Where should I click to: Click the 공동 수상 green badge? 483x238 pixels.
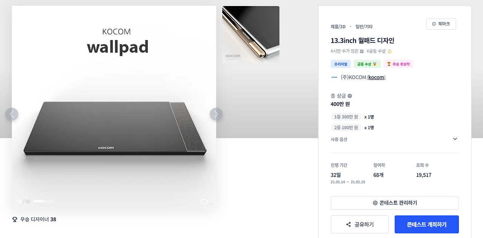(x=367, y=64)
